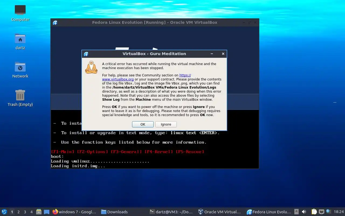The height and width of the screenshot is (216, 345).
Task: Select the Computer desktop icon
Action: [20, 13]
